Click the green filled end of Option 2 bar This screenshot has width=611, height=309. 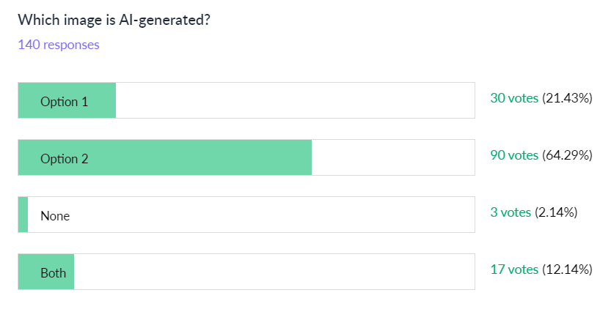coord(301,158)
